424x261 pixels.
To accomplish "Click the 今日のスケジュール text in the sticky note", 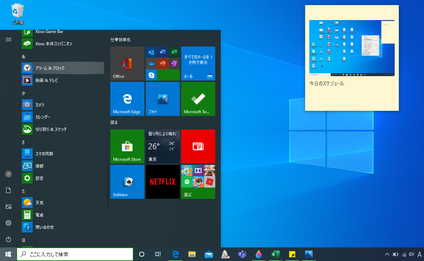I will pyautogui.click(x=327, y=84).
